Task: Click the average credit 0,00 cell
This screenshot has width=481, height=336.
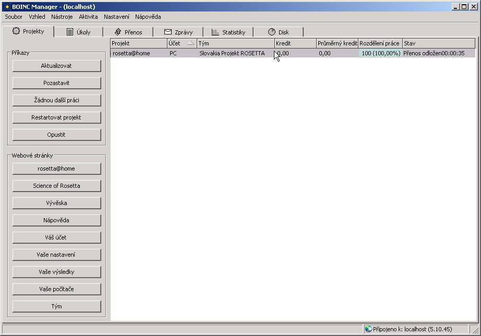Action: click(337, 53)
